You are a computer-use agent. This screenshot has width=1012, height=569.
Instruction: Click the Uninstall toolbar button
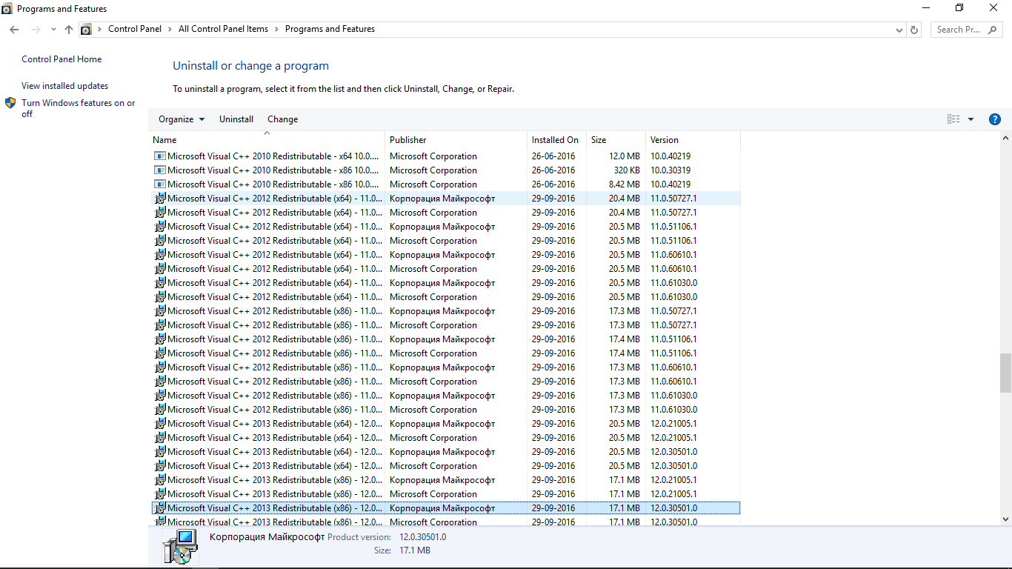[x=236, y=119]
